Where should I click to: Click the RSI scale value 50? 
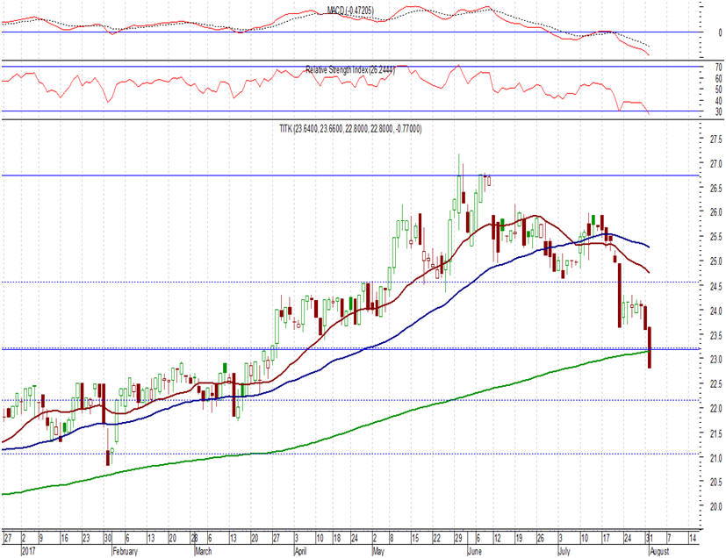point(718,89)
